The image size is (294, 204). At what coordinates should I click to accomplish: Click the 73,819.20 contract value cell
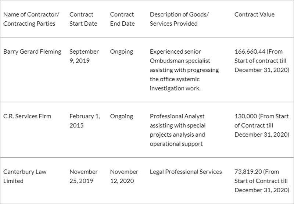tap(261, 181)
